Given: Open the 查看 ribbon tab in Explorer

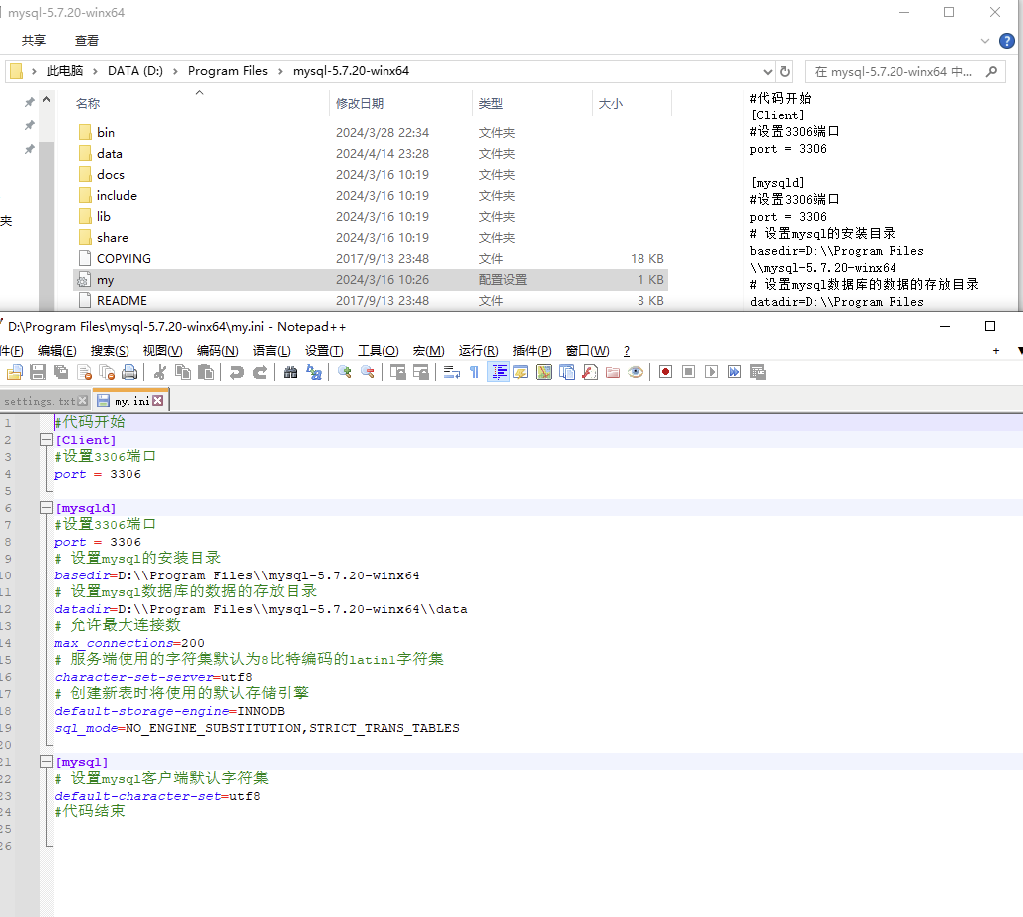Looking at the screenshot, I should point(86,41).
